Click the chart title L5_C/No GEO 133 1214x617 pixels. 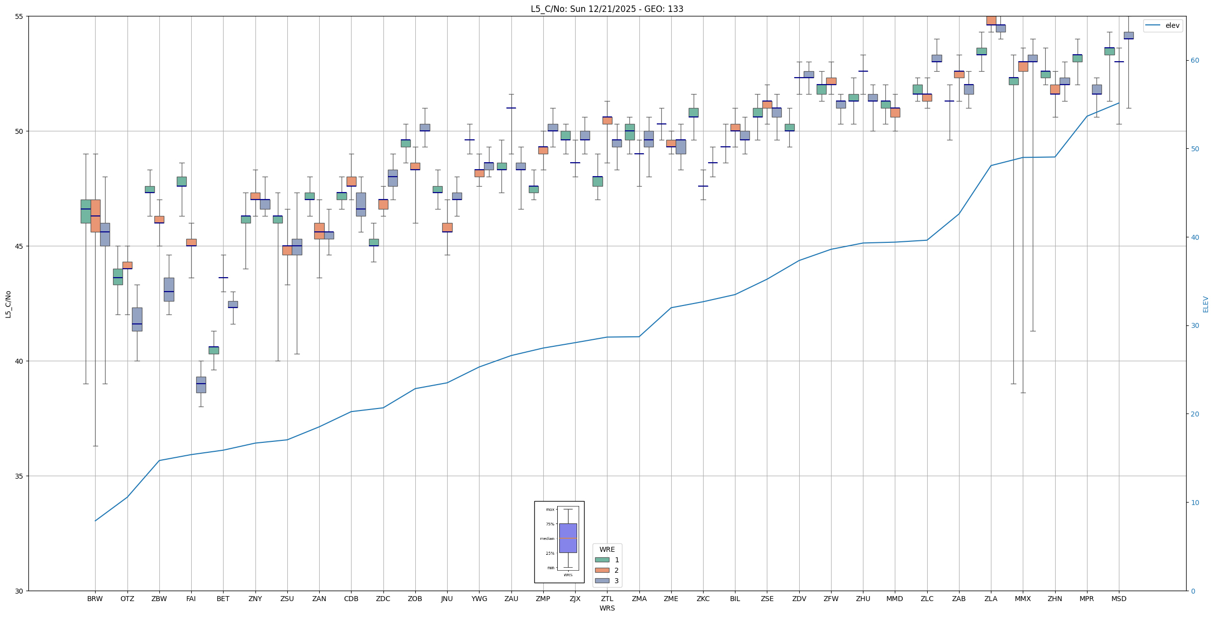tap(607, 9)
